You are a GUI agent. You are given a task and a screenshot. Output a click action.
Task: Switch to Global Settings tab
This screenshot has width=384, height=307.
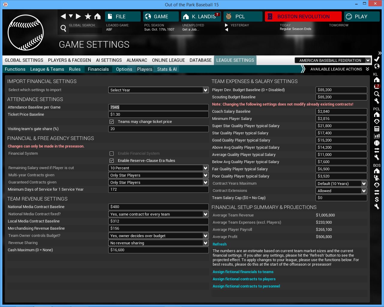[x=24, y=60]
